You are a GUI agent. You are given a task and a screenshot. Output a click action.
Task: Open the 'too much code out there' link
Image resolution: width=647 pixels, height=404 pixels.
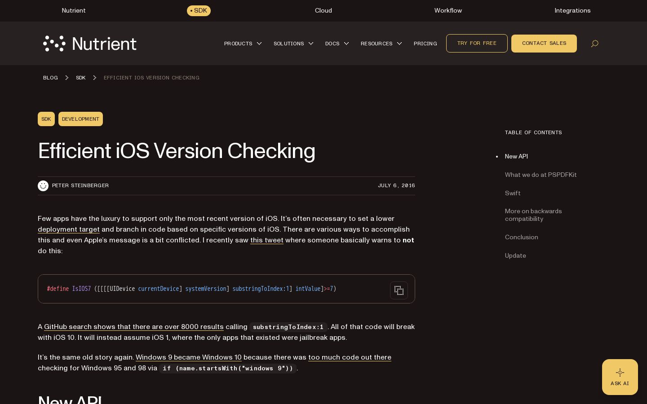(350, 357)
